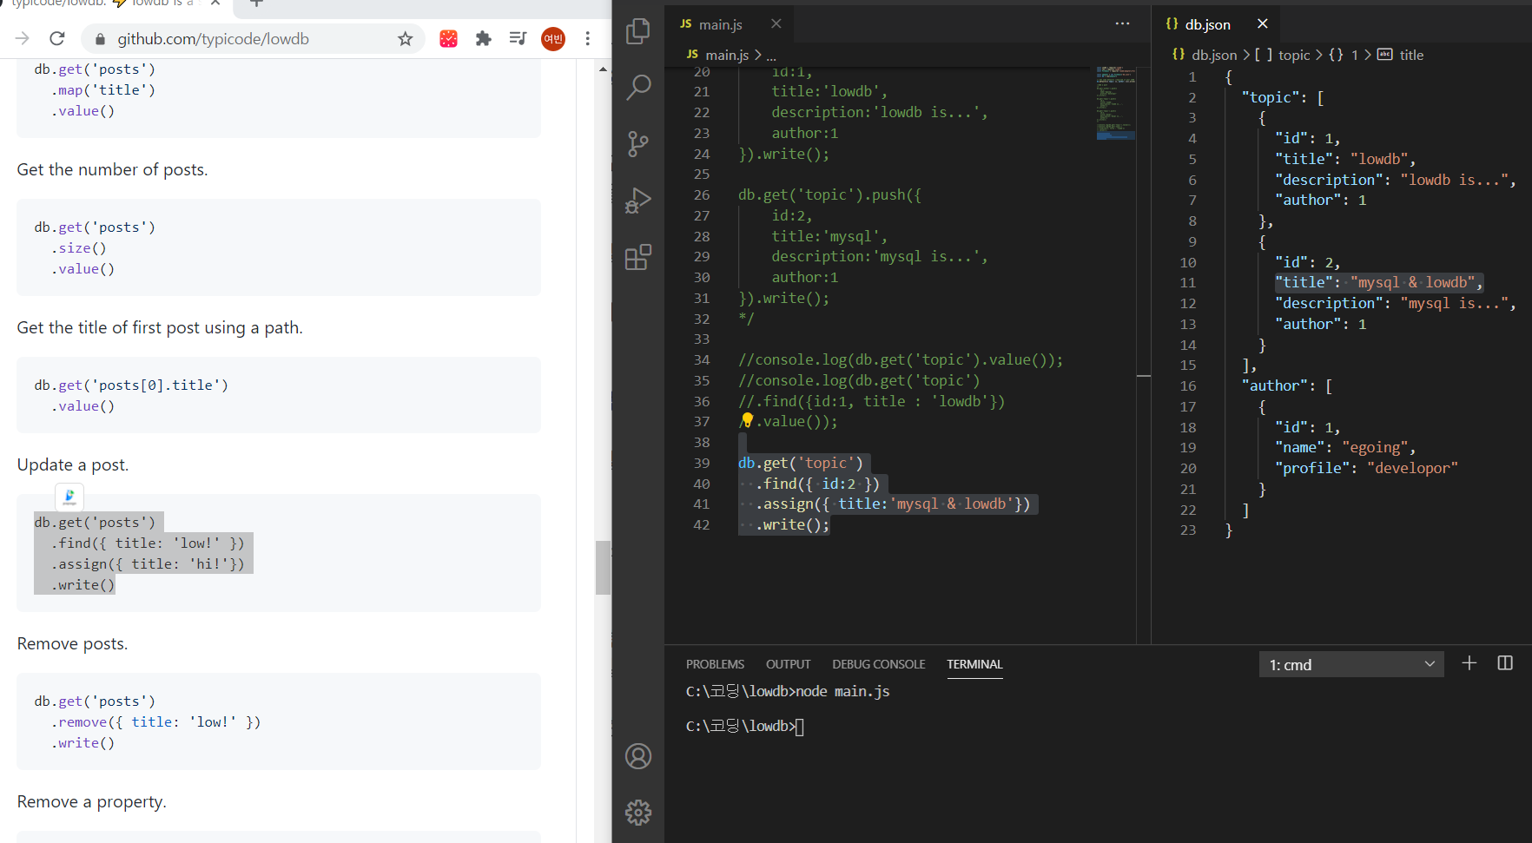Image resolution: width=1532 pixels, height=843 pixels.
Task: Click 'title' breadcrumb in db.json
Action: coord(1411,55)
